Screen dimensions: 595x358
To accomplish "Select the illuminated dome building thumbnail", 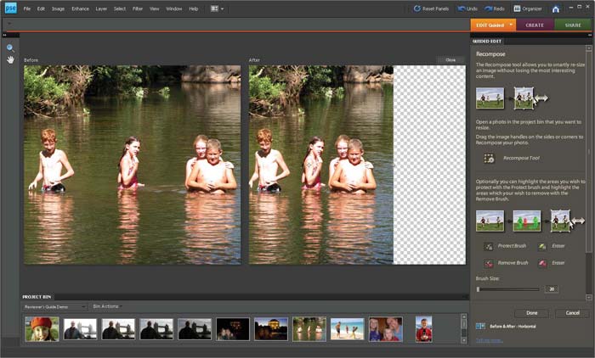I will click(x=271, y=329).
